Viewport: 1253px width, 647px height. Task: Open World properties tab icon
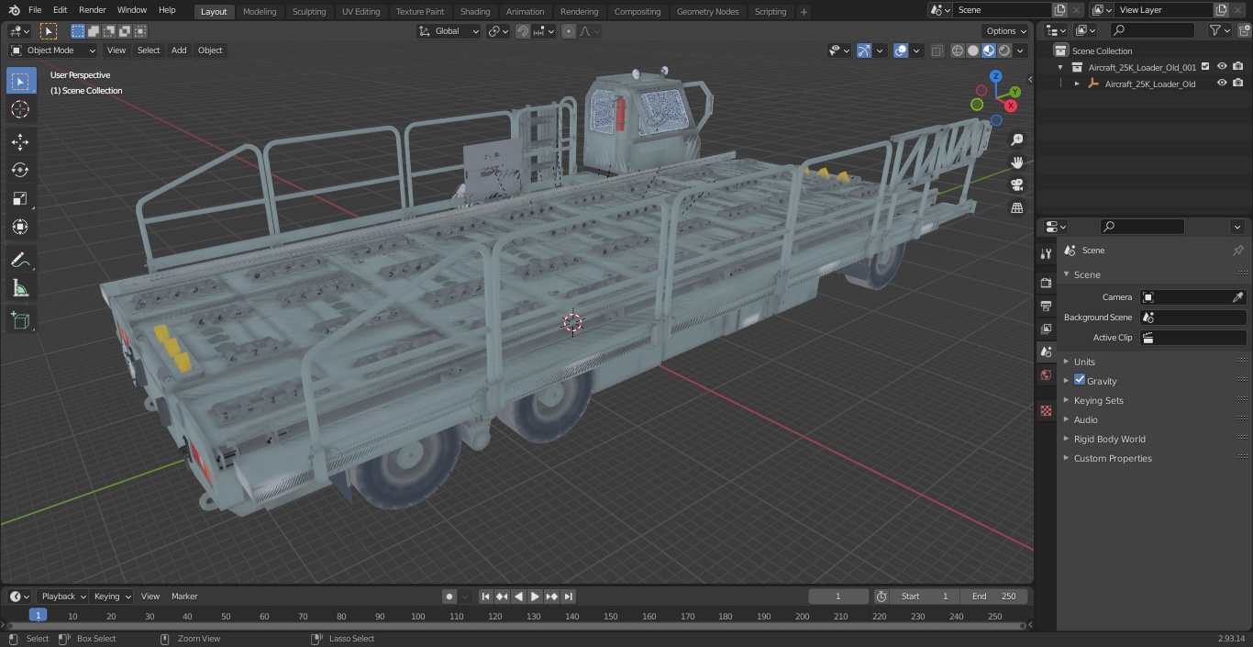coord(1046,375)
